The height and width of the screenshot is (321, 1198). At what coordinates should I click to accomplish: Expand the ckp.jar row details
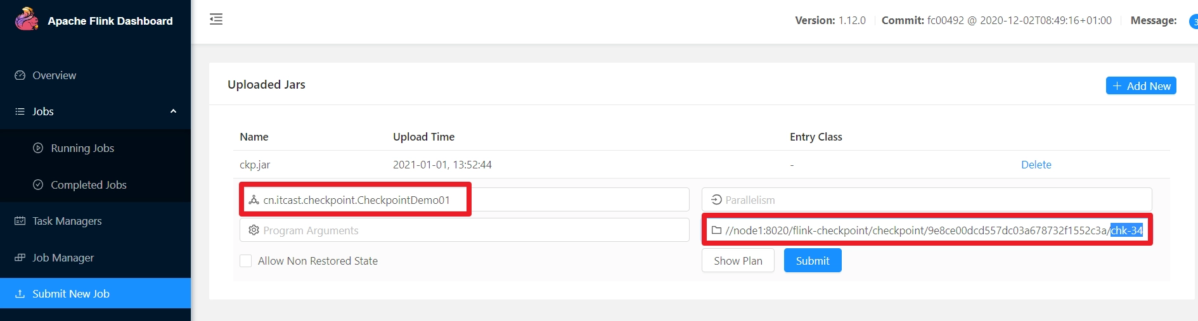(701, 165)
